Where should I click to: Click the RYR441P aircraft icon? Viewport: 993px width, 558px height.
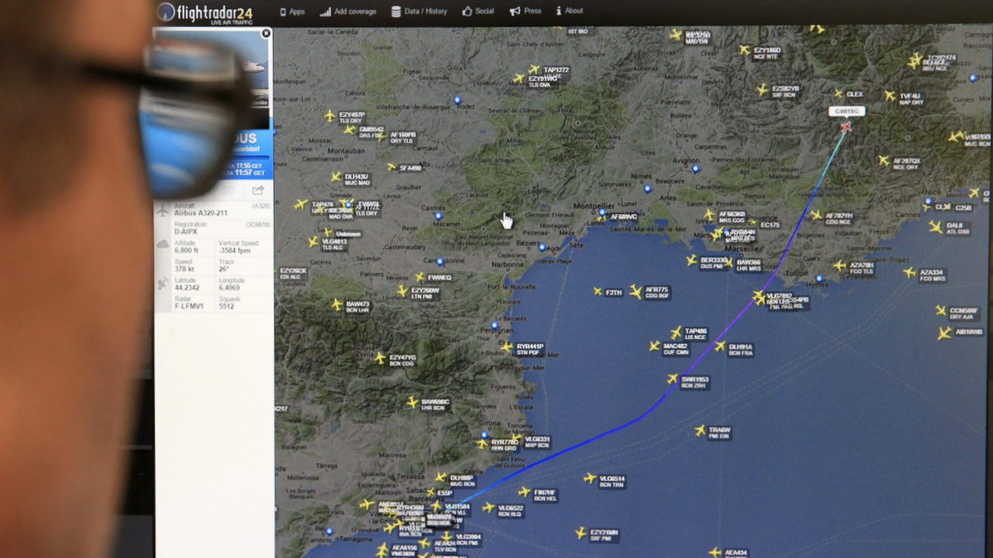pos(506,347)
